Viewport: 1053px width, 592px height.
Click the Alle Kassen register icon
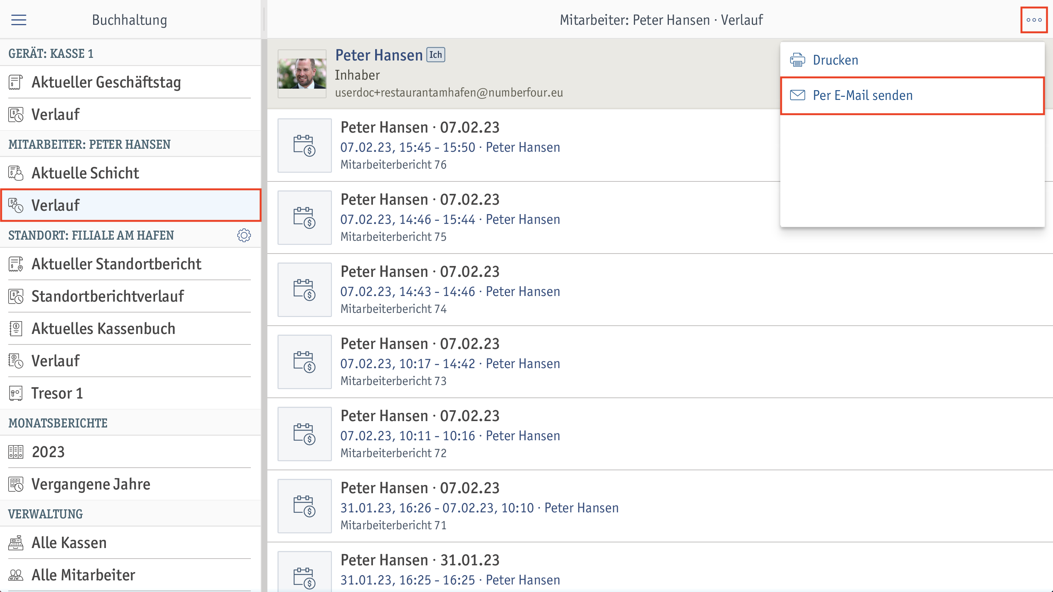pos(15,543)
